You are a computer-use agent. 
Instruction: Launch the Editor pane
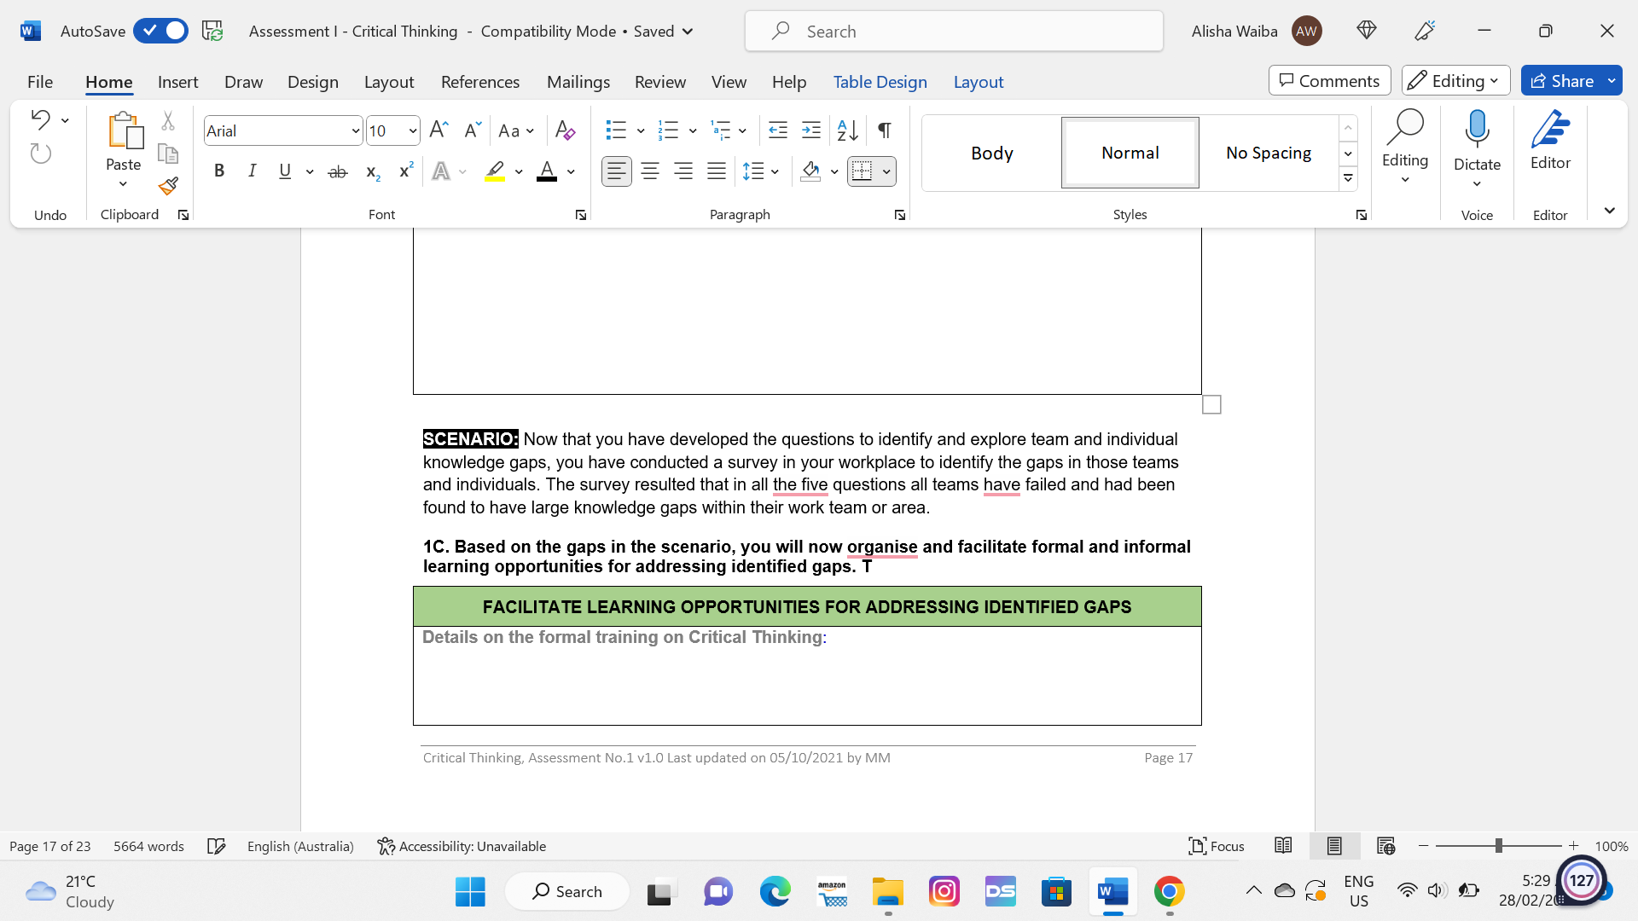pos(1550,143)
